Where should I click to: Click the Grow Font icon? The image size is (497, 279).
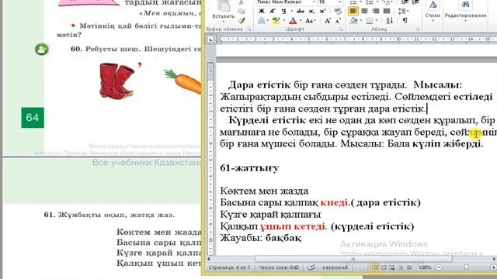click(x=327, y=21)
